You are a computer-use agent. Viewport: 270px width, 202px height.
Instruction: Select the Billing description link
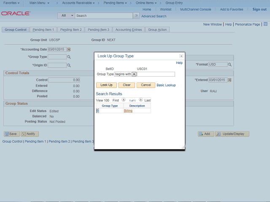pyautogui.click(x=128, y=111)
